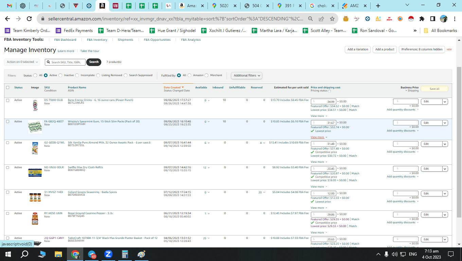Expand View more for Collard Greens Seasoning
Viewport: 462px width, 261px height.
[x=319, y=208]
